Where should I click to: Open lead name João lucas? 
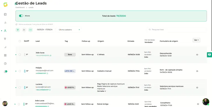(40, 53)
